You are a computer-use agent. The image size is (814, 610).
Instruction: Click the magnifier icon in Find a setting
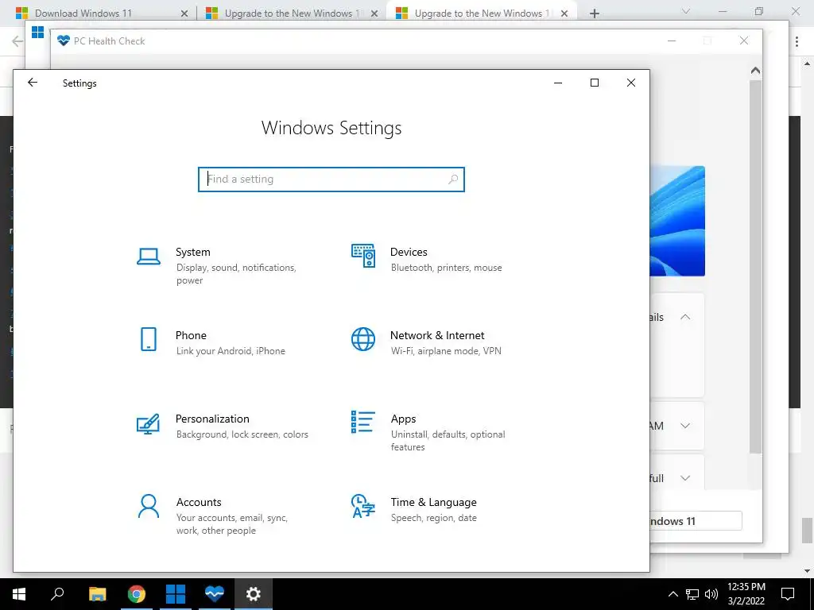click(452, 180)
